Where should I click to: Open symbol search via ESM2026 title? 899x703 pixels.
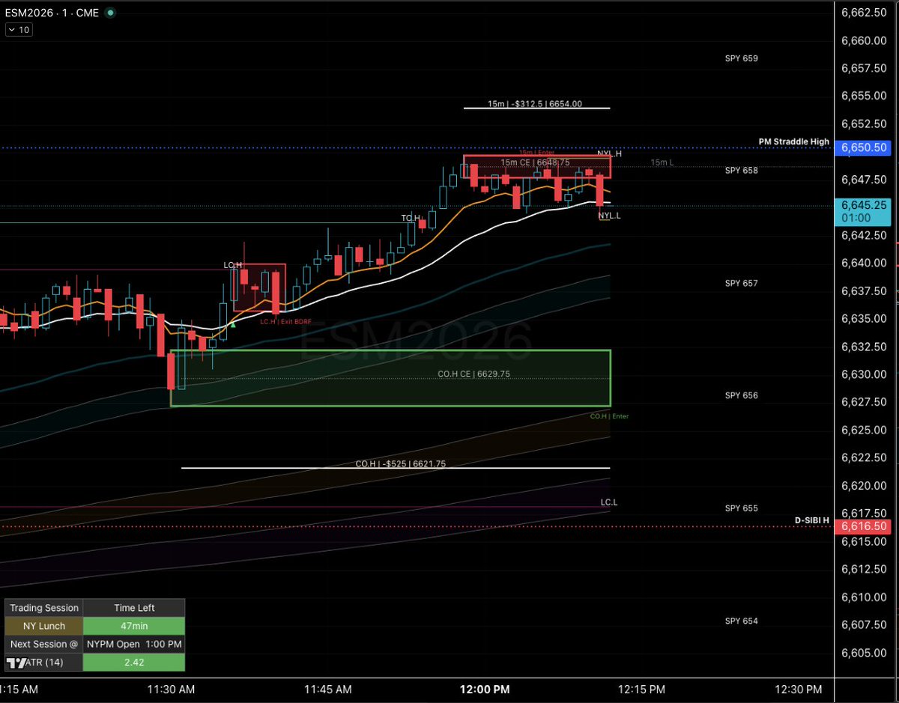click(52, 13)
